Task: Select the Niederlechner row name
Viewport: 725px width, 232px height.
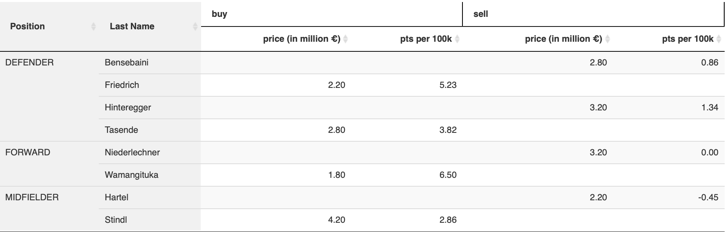Action: click(132, 153)
